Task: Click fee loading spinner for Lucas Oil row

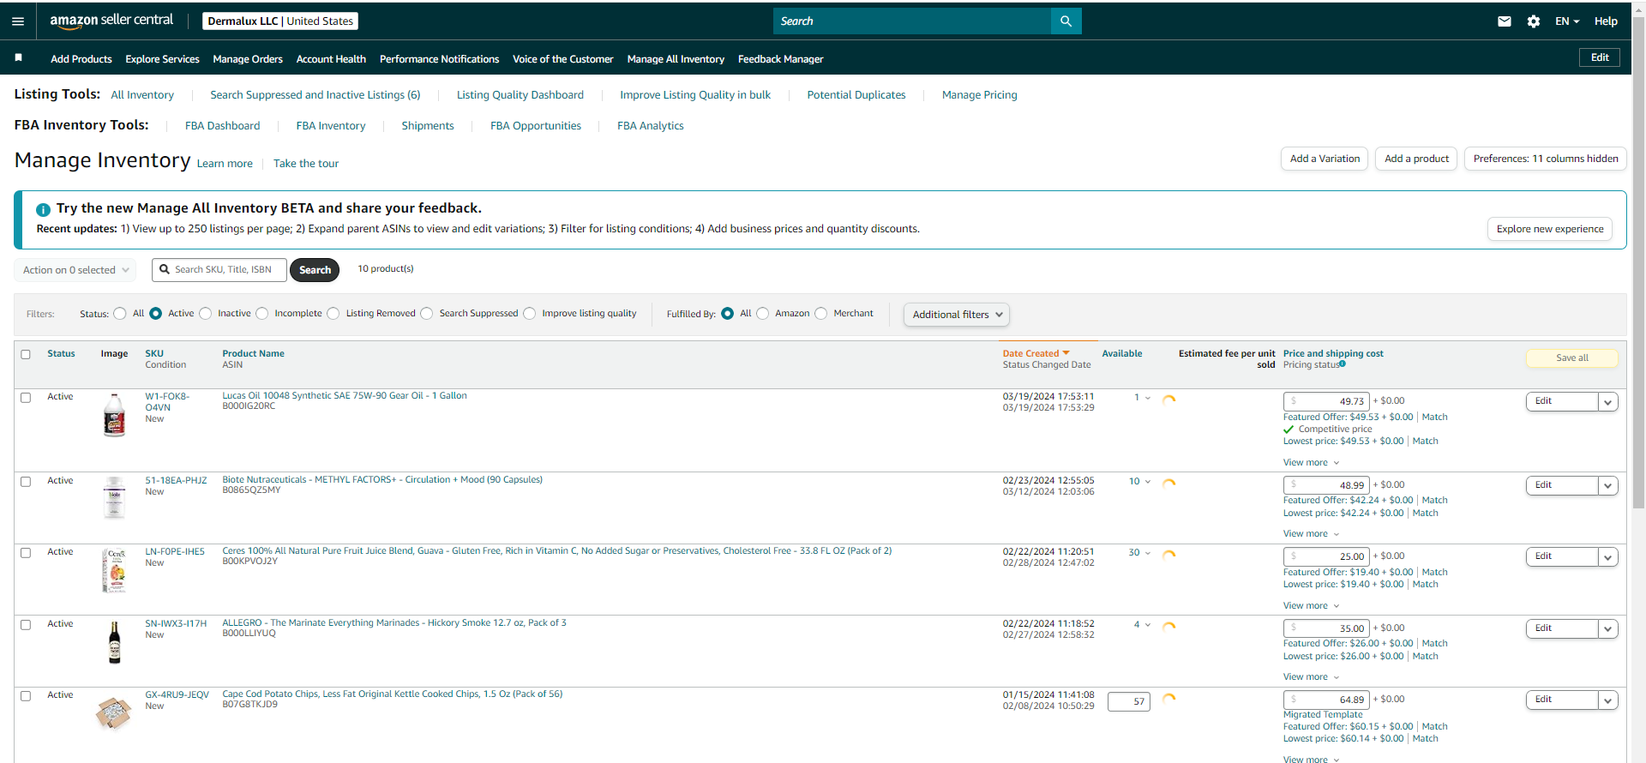Action: (1168, 399)
